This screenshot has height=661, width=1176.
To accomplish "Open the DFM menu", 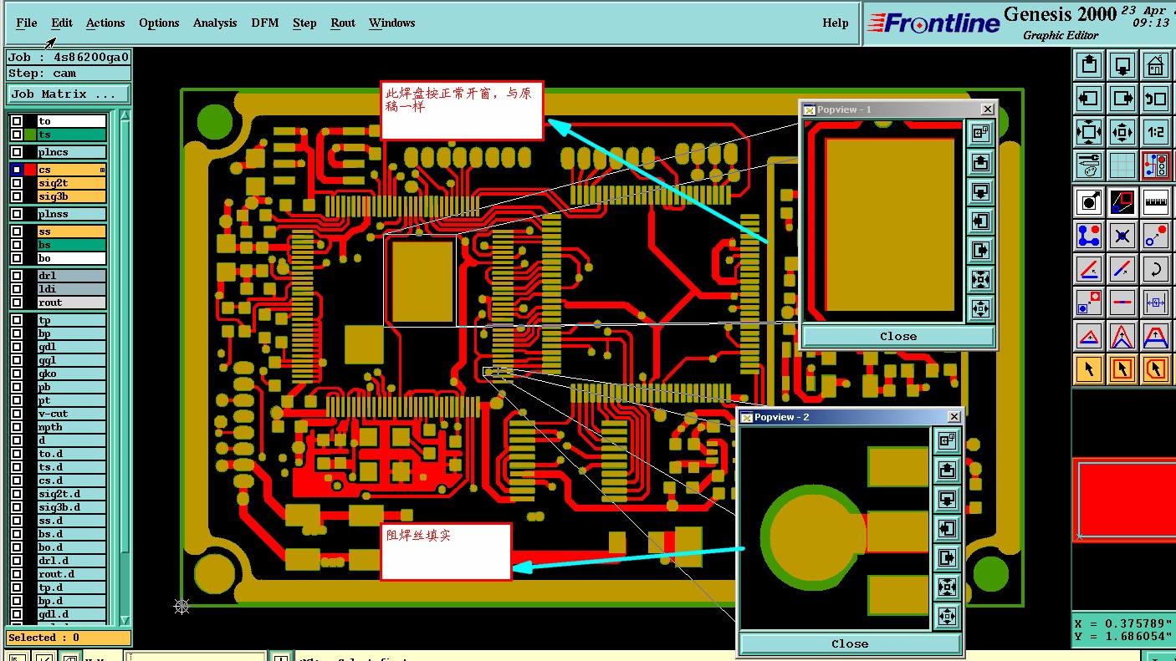I will coord(265,23).
